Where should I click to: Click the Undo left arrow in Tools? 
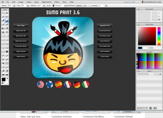3,75
